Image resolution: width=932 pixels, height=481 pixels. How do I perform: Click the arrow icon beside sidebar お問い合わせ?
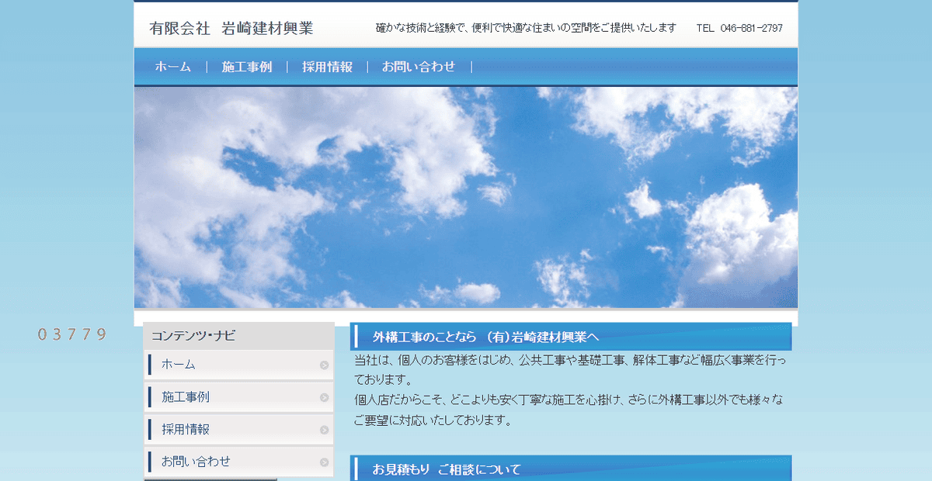coord(324,460)
